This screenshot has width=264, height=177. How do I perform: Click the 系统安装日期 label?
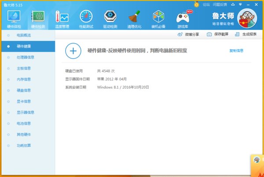[x=76, y=87]
